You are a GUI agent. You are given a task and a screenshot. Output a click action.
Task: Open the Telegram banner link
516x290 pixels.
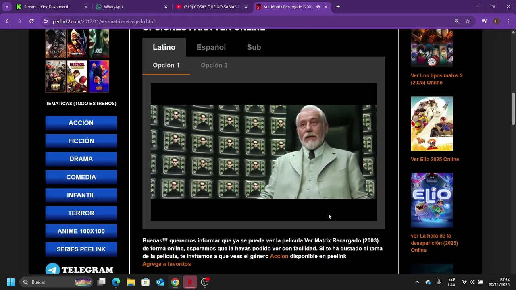[x=79, y=269]
